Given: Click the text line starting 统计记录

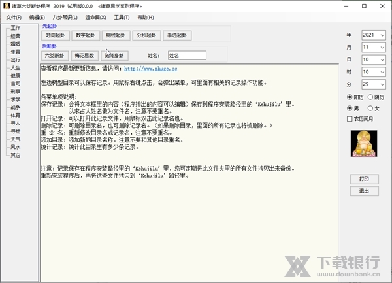Looking at the screenshot, I should (x=90, y=147).
